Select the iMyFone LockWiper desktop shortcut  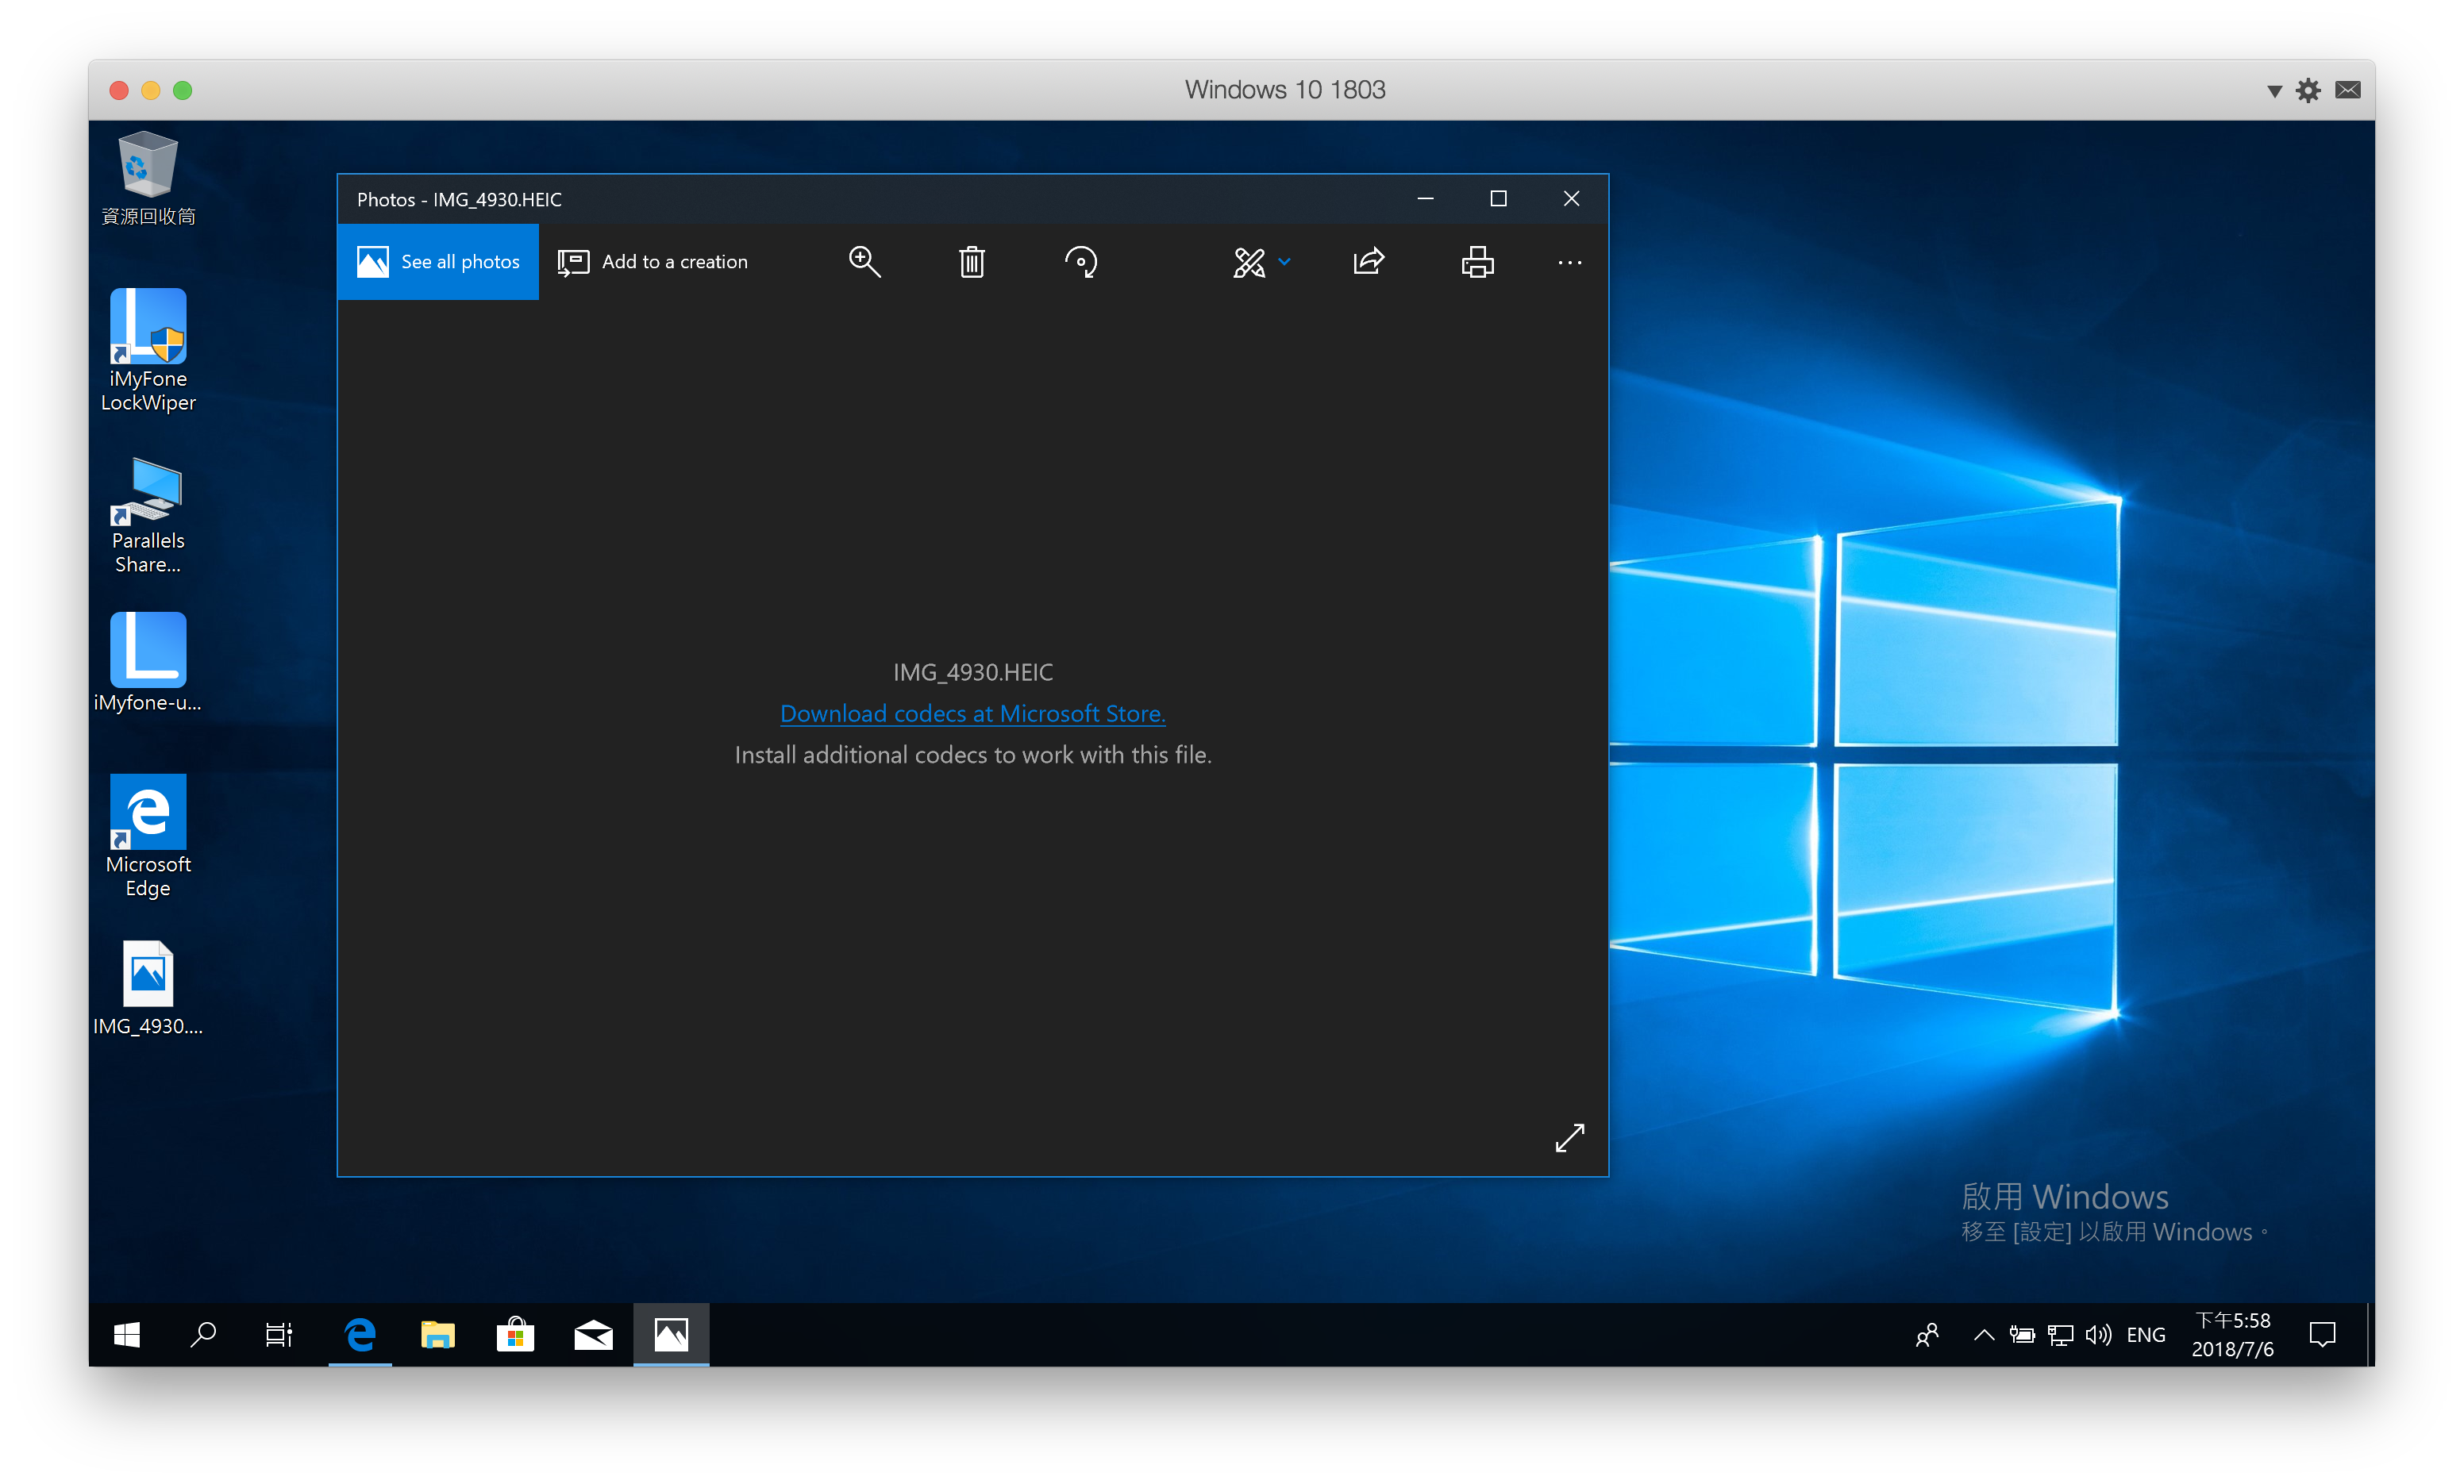coord(148,352)
